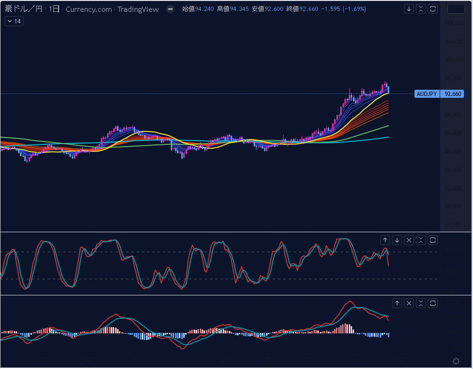Expand the 14 indicators legend
473x369 pixels.
(x=14, y=21)
